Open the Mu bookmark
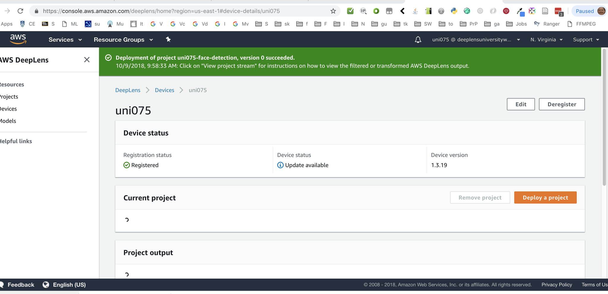Image resolution: width=608 pixels, height=294 pixels. coord(115,24)
